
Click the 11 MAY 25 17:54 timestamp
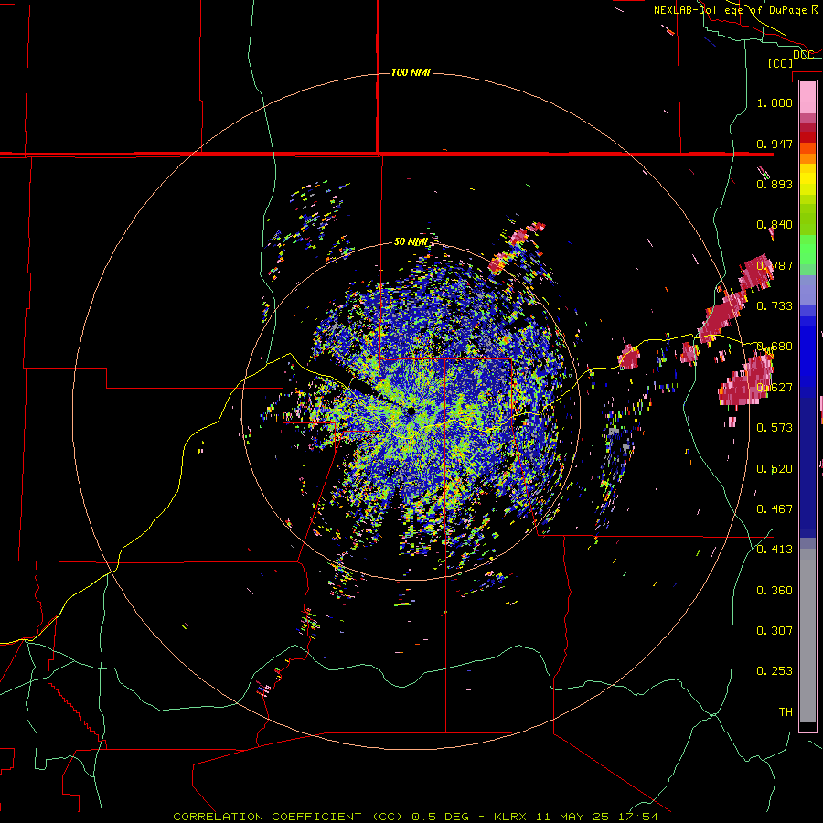[596, 817]
